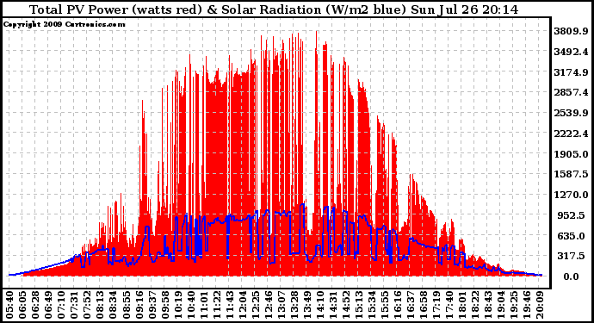Click the 1587.5 y-axis label
Viewport: 594px width, 323px height.
571,174
